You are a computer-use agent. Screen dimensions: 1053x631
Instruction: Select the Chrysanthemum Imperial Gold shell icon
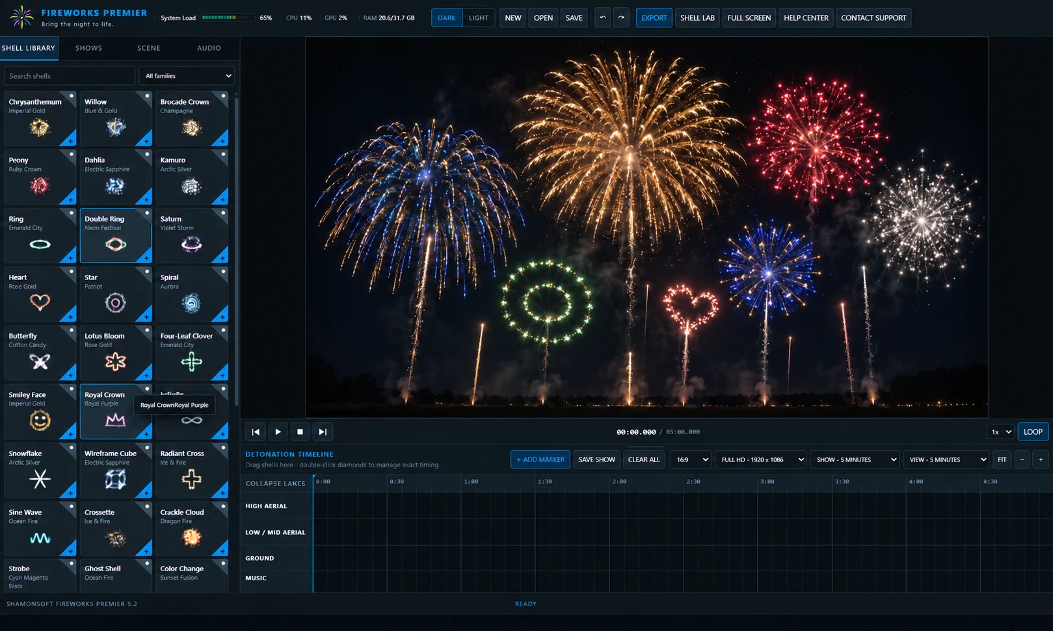(x=40, y=127)
